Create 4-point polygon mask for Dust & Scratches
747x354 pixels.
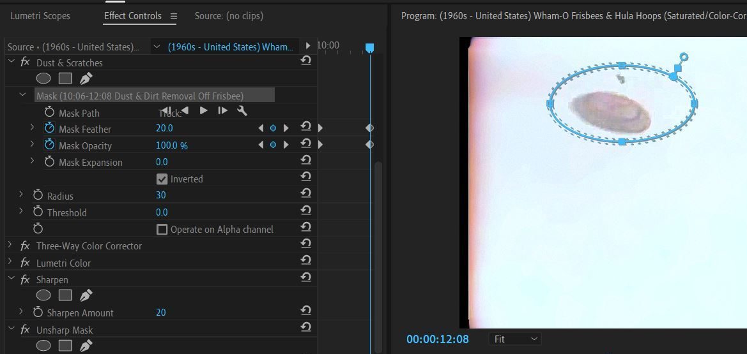[x=65, y=78]
